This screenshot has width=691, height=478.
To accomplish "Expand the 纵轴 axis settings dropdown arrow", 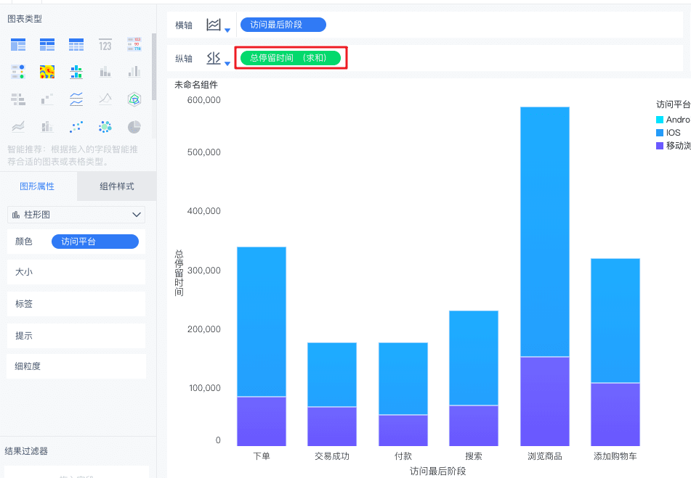I will coord(227,63).
